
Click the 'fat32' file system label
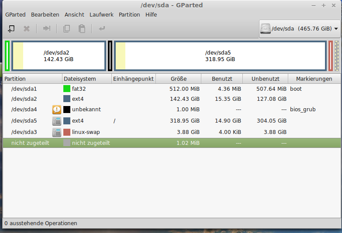[x=79, y=89]
